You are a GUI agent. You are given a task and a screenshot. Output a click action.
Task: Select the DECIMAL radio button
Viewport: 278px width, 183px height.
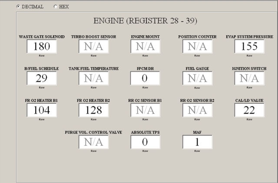coord(18,7)
